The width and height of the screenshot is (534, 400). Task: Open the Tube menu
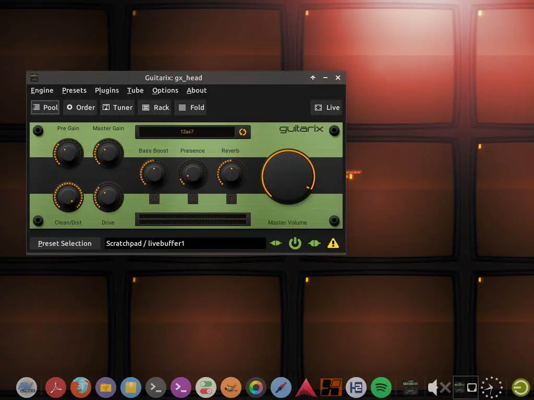(x=135, y=91)
